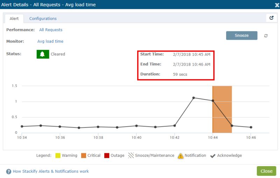Viewport: 280px width, 178px height.
Task: Snooze this alert
Action: click(x=241, y=35)
